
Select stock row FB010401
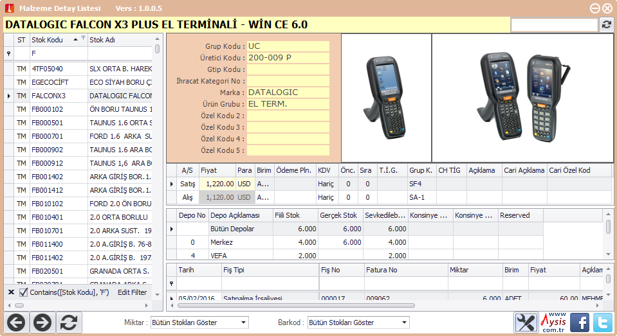pyautogui.click(x=78, y=217)
